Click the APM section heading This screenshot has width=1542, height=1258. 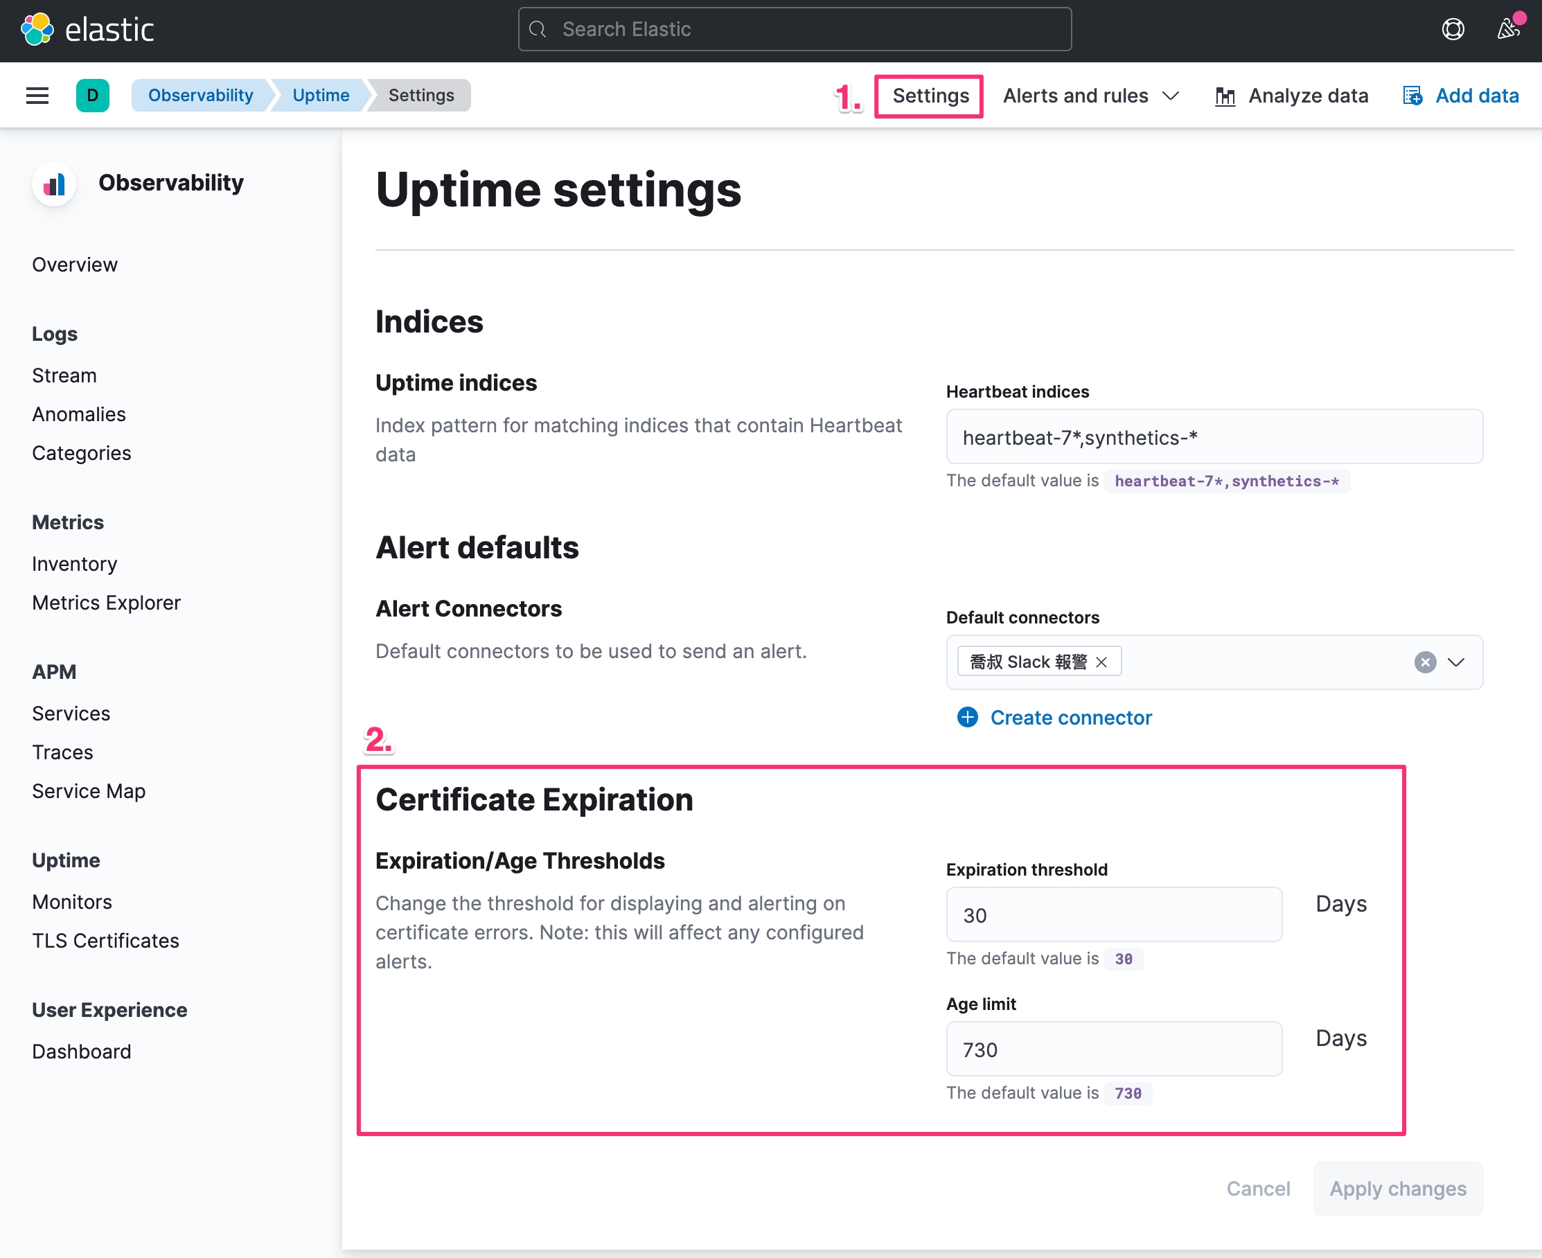coord(53,671)
